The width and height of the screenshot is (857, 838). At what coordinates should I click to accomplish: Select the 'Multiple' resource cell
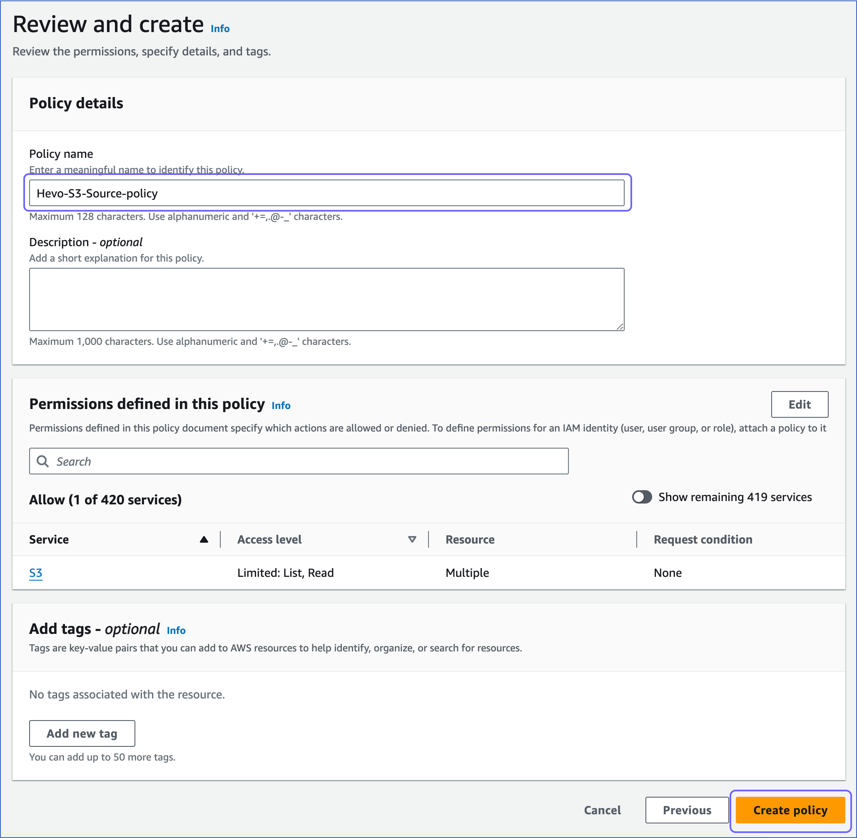click(467, 573)
